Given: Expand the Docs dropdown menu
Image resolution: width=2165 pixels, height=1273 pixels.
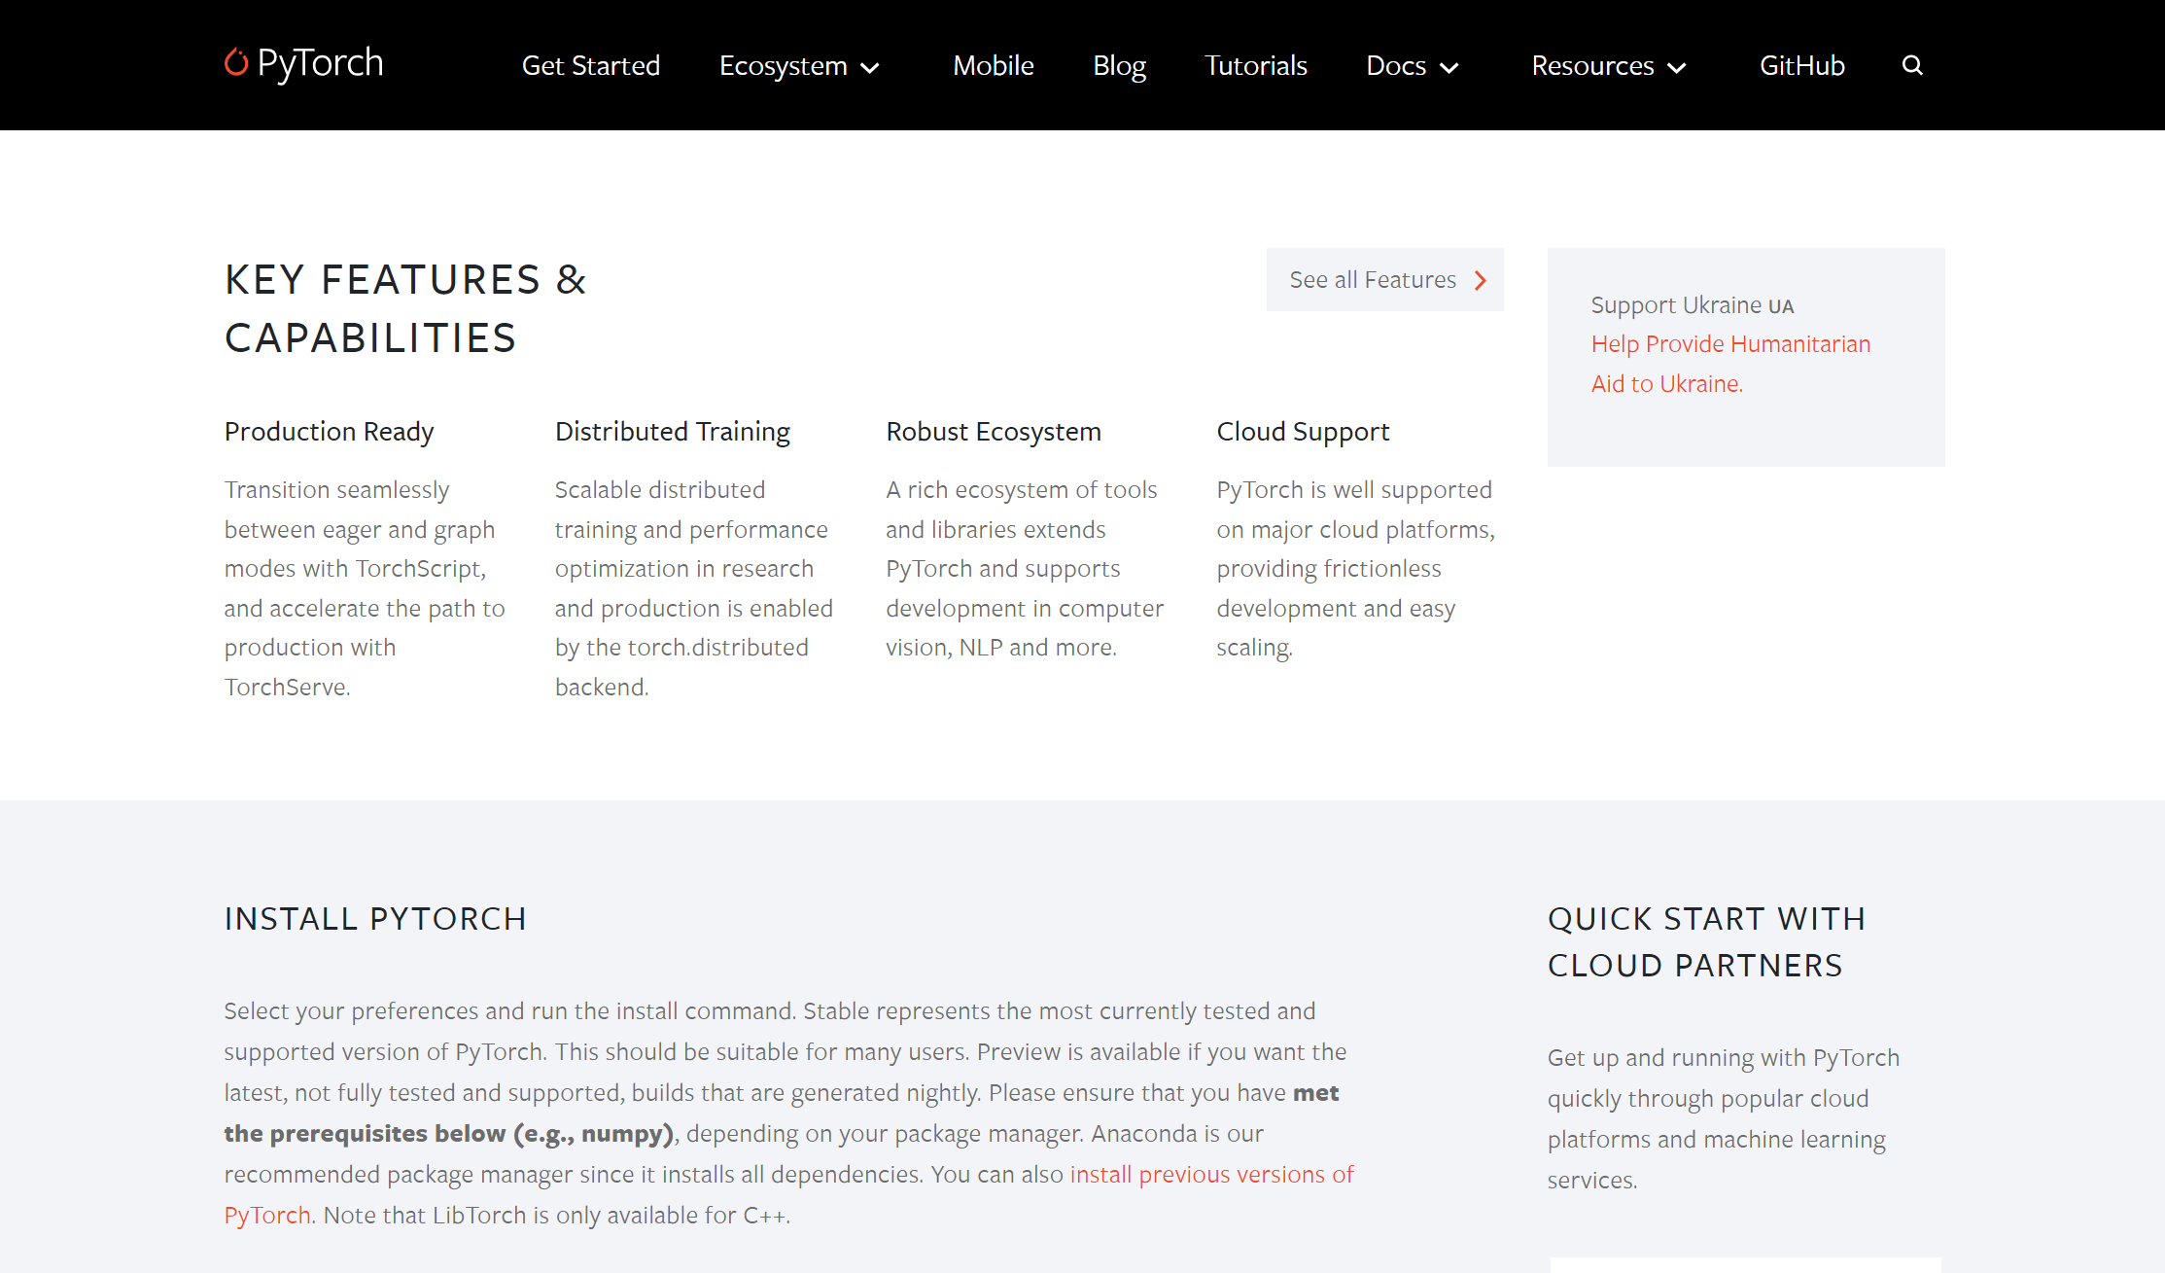Looking at the screenshot, I should tap(1413, 65).
